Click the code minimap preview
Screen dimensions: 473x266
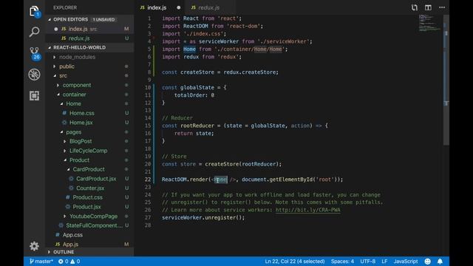(x=430, y=23)
